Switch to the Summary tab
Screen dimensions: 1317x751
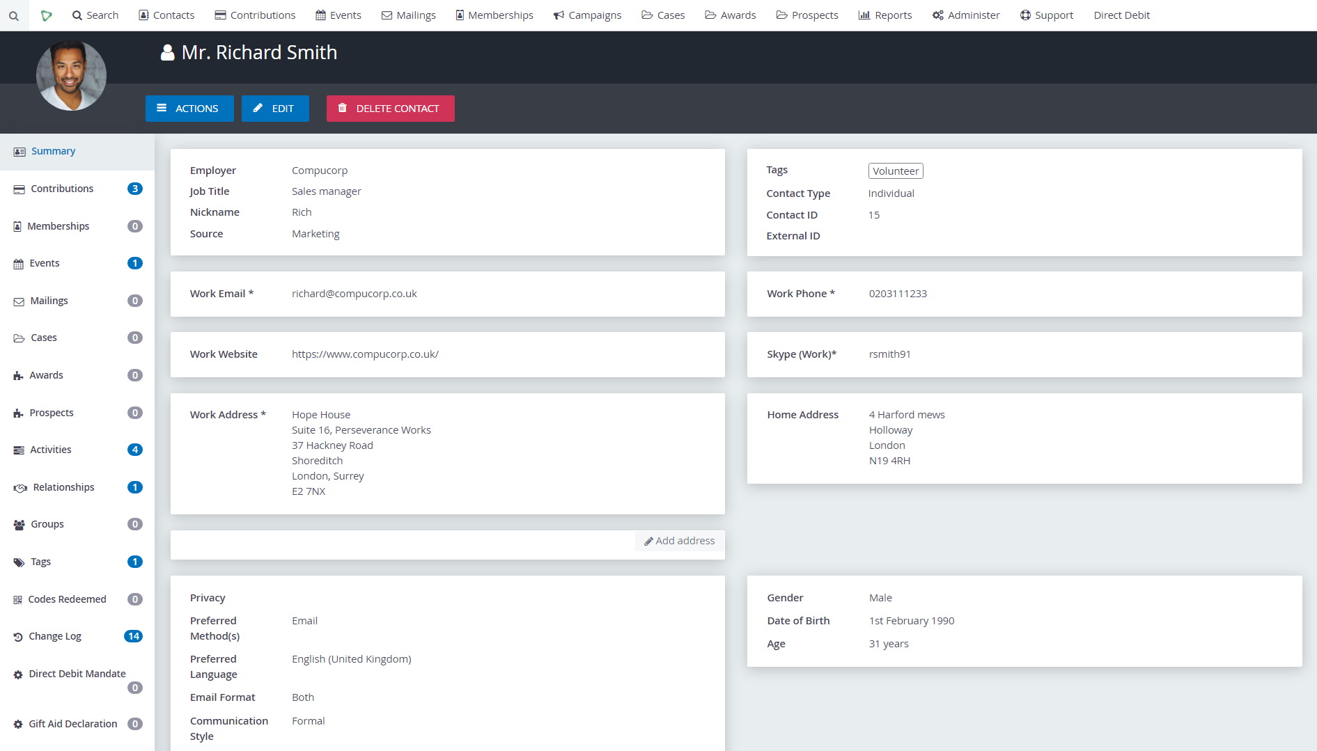tap(53, 150)
